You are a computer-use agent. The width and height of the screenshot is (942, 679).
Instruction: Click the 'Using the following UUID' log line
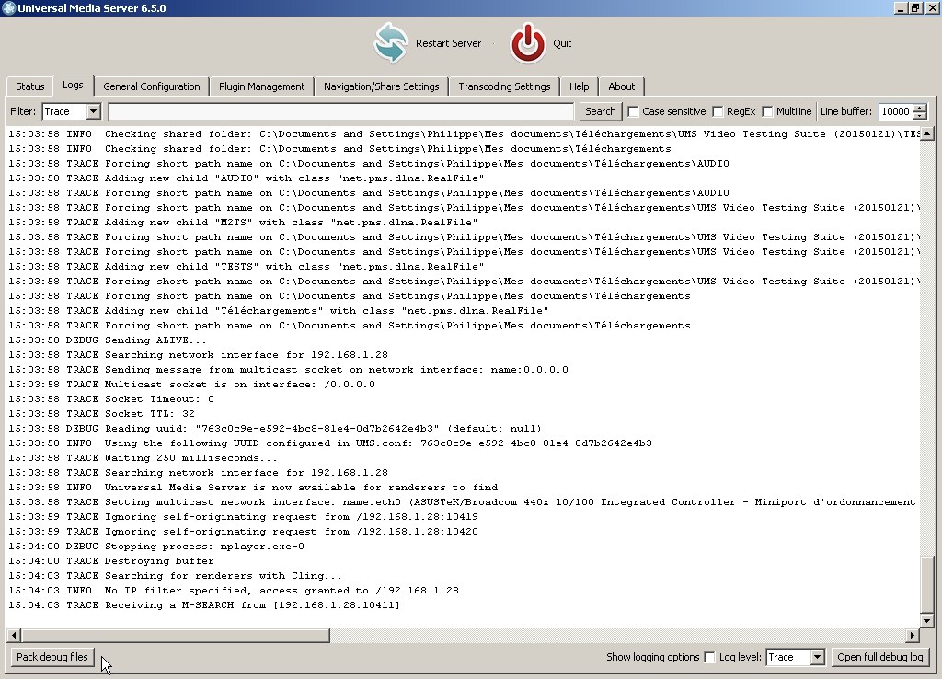330,443
